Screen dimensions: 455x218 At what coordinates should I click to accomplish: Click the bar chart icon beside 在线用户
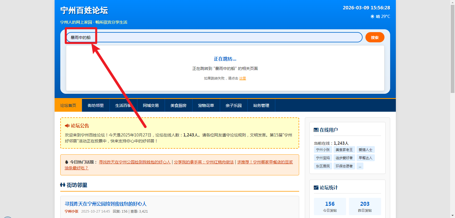tap(316, 130)
